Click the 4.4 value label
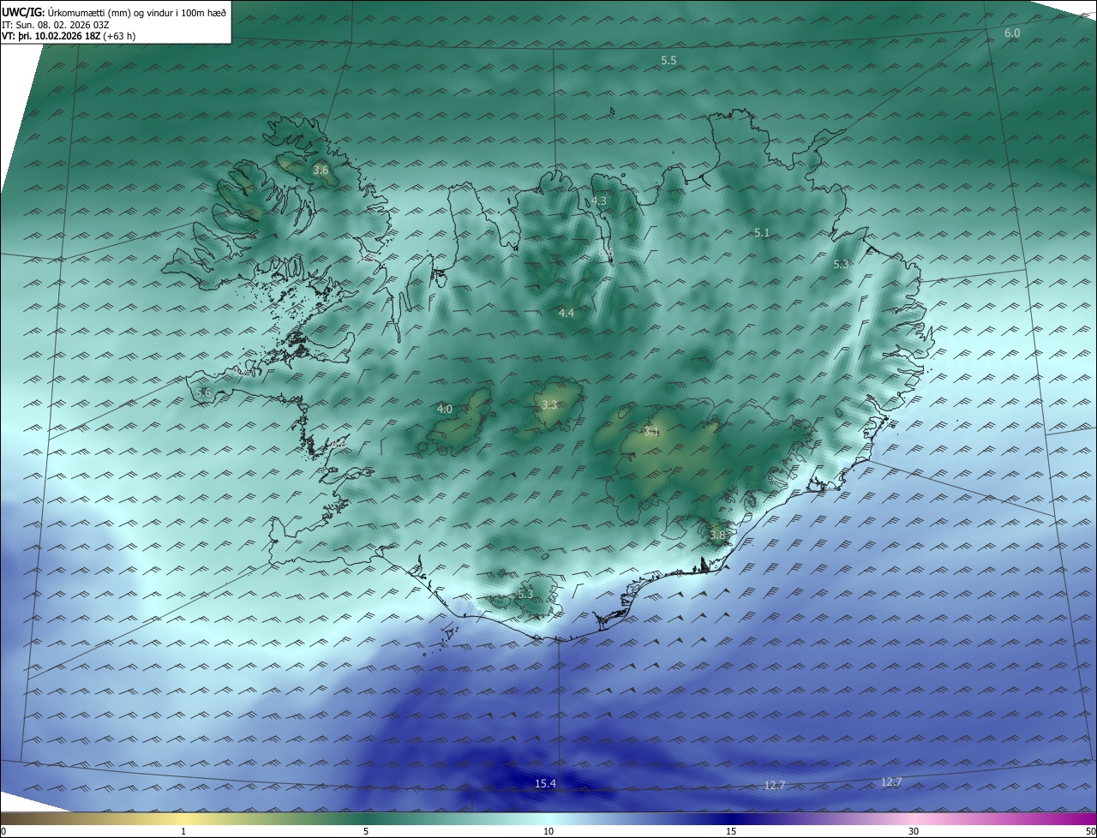This screenshot has height=838, width=1097. [566, 314]
